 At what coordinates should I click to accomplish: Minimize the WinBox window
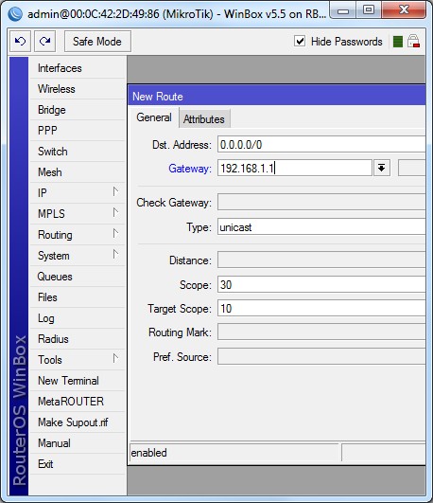tap(343, 11)
